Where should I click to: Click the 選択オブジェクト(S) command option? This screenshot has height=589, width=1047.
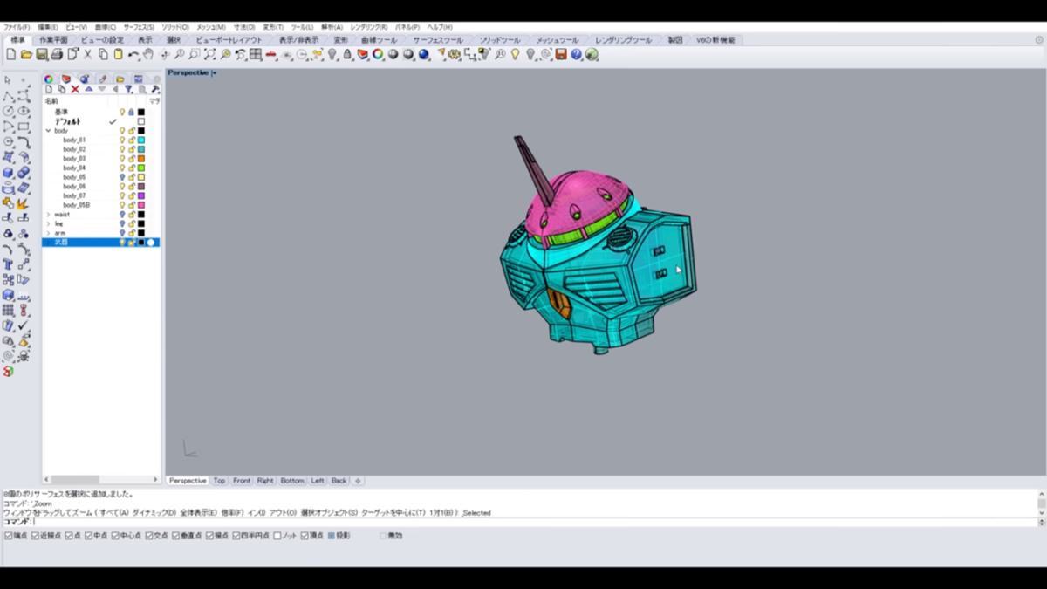(327, 513)
